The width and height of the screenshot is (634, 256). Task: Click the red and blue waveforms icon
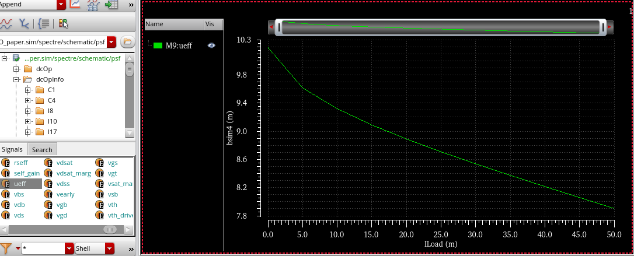5,24
